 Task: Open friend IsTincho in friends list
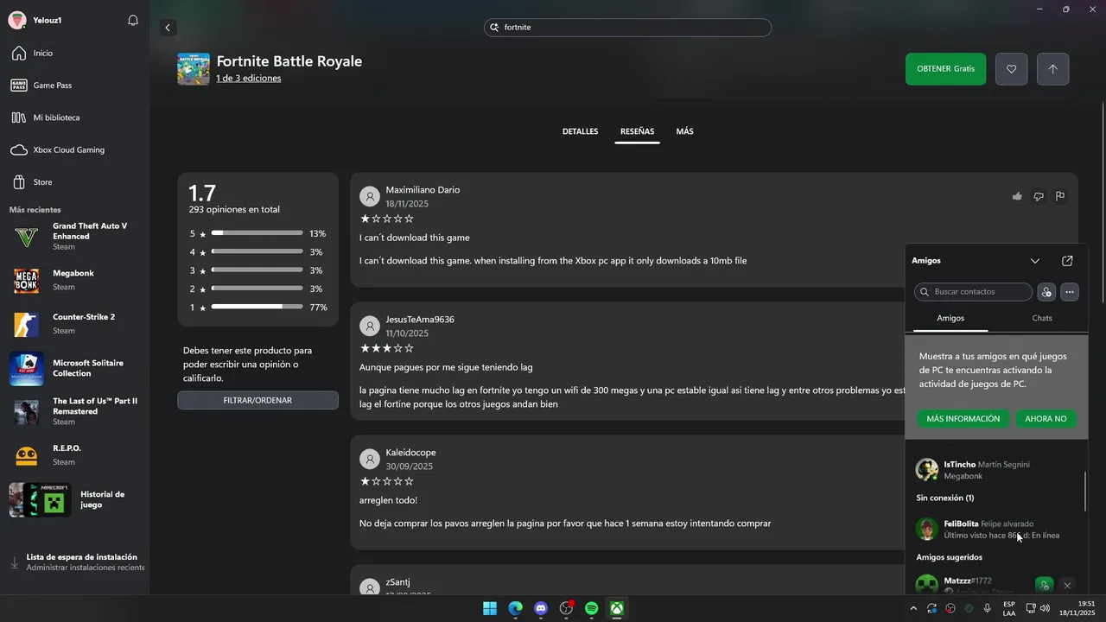tap(995, 470)
